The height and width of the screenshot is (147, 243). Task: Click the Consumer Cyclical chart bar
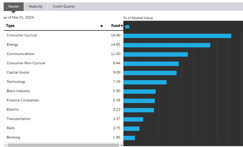177,36
